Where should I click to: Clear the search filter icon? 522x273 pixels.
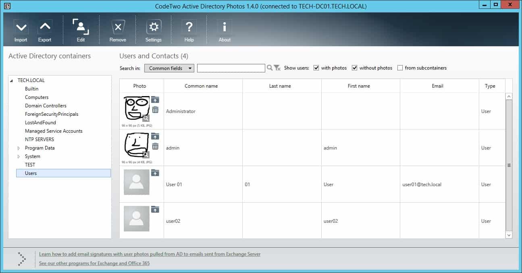tap(277, 68)
